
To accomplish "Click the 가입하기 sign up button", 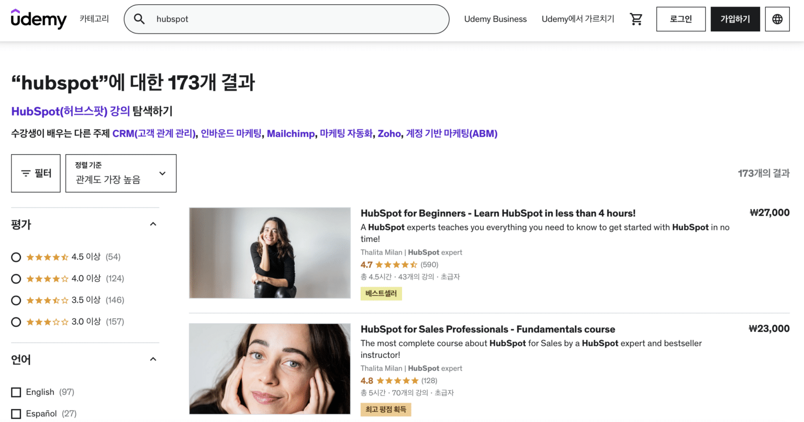I will pyautogui.click(x=735, y=19).
